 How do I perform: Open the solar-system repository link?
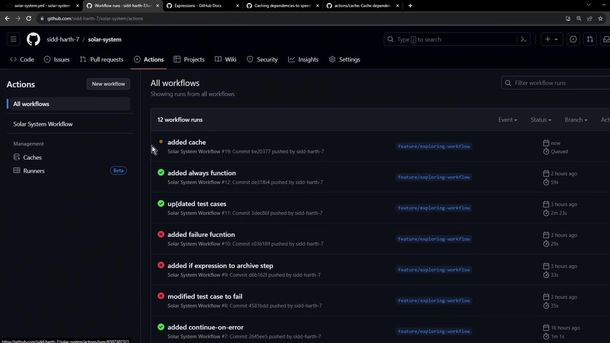(x=104, y=40)
